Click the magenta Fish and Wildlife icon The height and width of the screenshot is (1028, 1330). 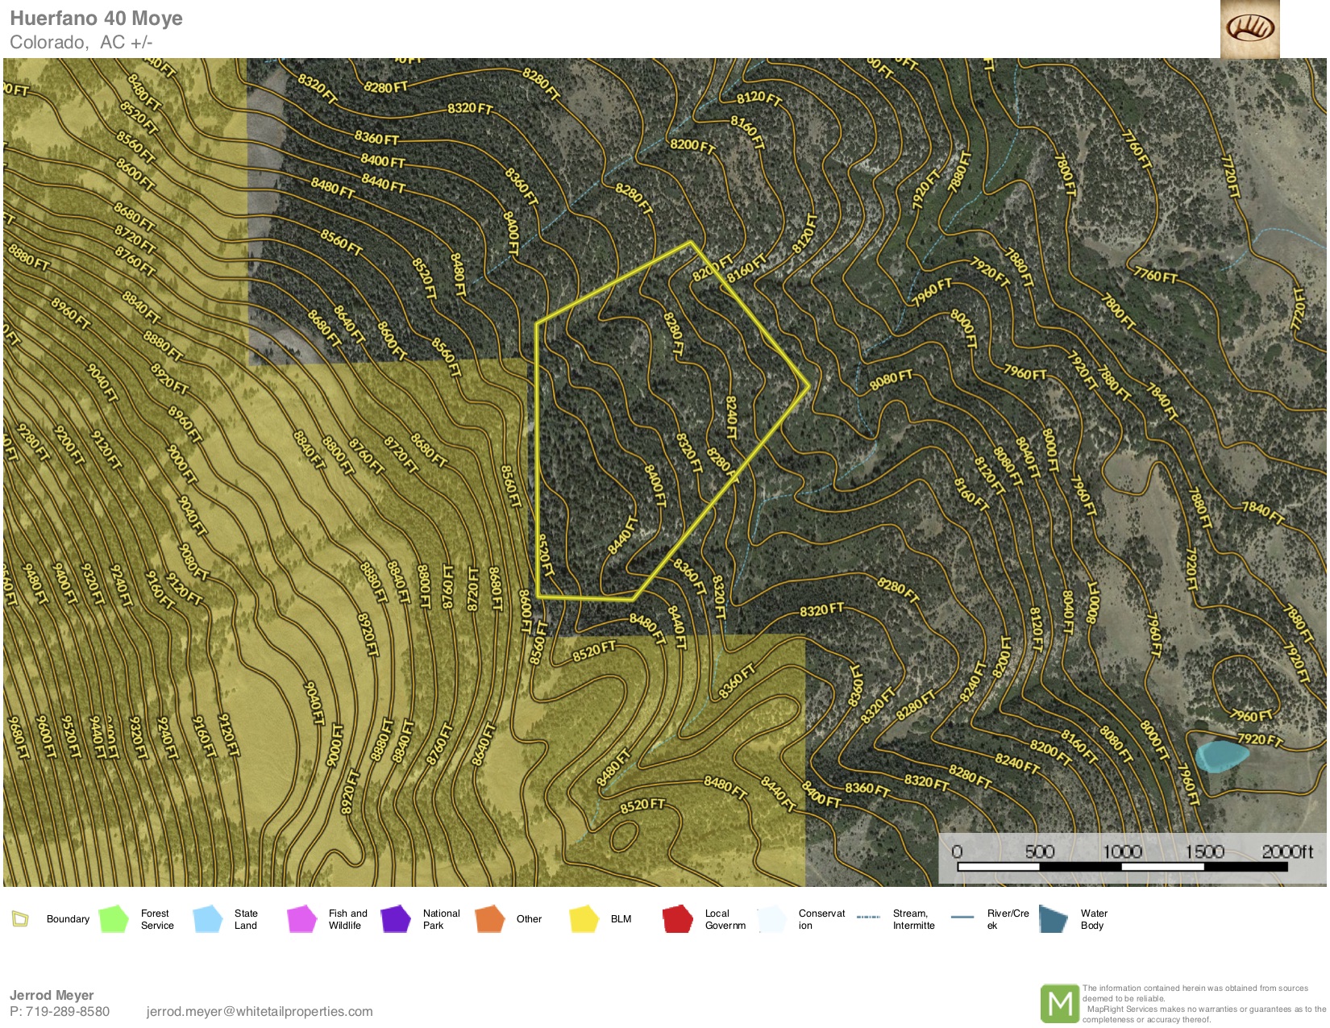[301, 918]
